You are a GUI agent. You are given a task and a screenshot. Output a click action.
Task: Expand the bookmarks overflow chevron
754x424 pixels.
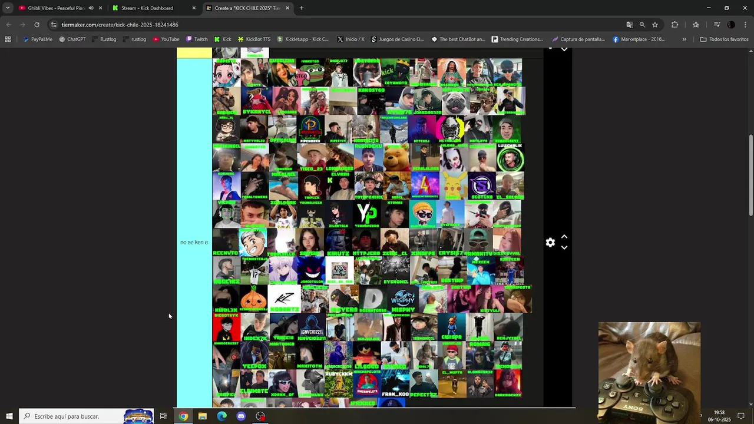coord(684,39)
